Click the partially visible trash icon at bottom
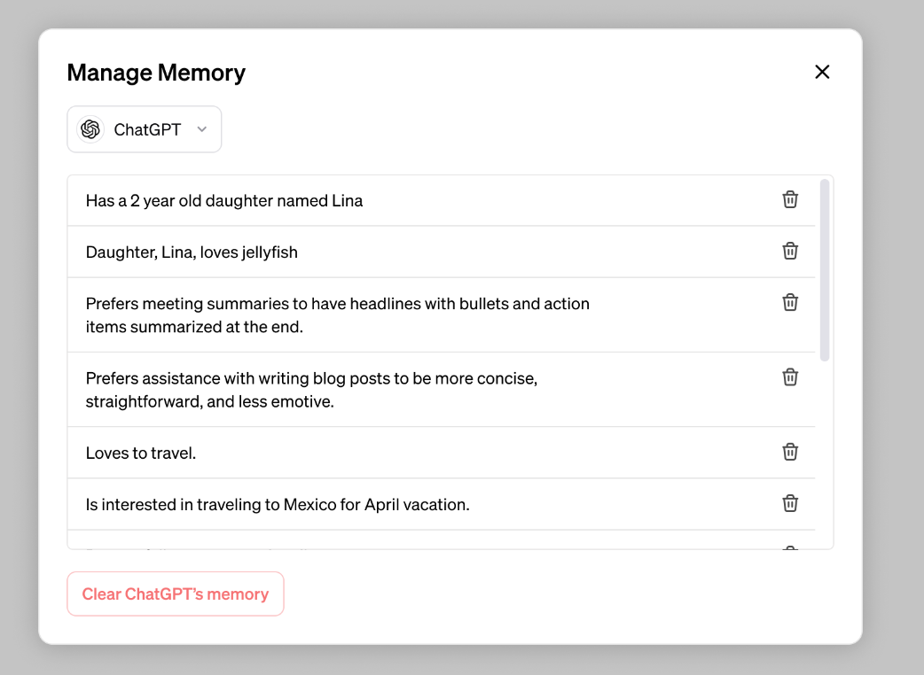This screenshot has height=675, width=924. coord(790,548)
